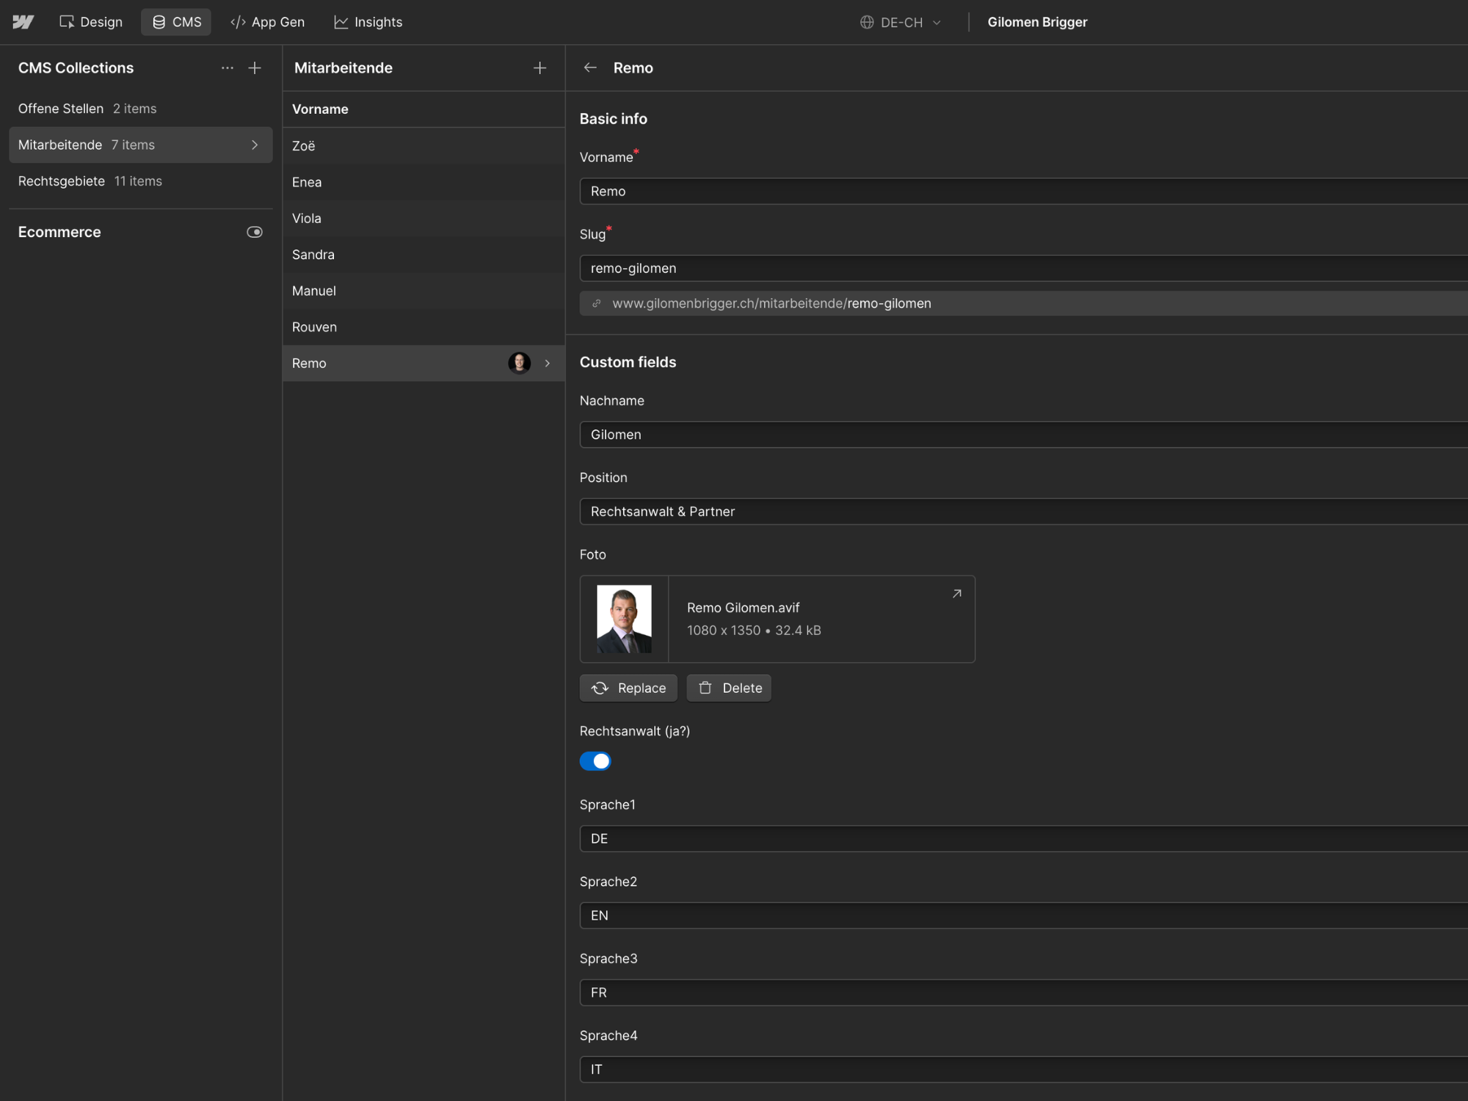
Task: Expand the Remo row chevron
Action: pos(547,363)
